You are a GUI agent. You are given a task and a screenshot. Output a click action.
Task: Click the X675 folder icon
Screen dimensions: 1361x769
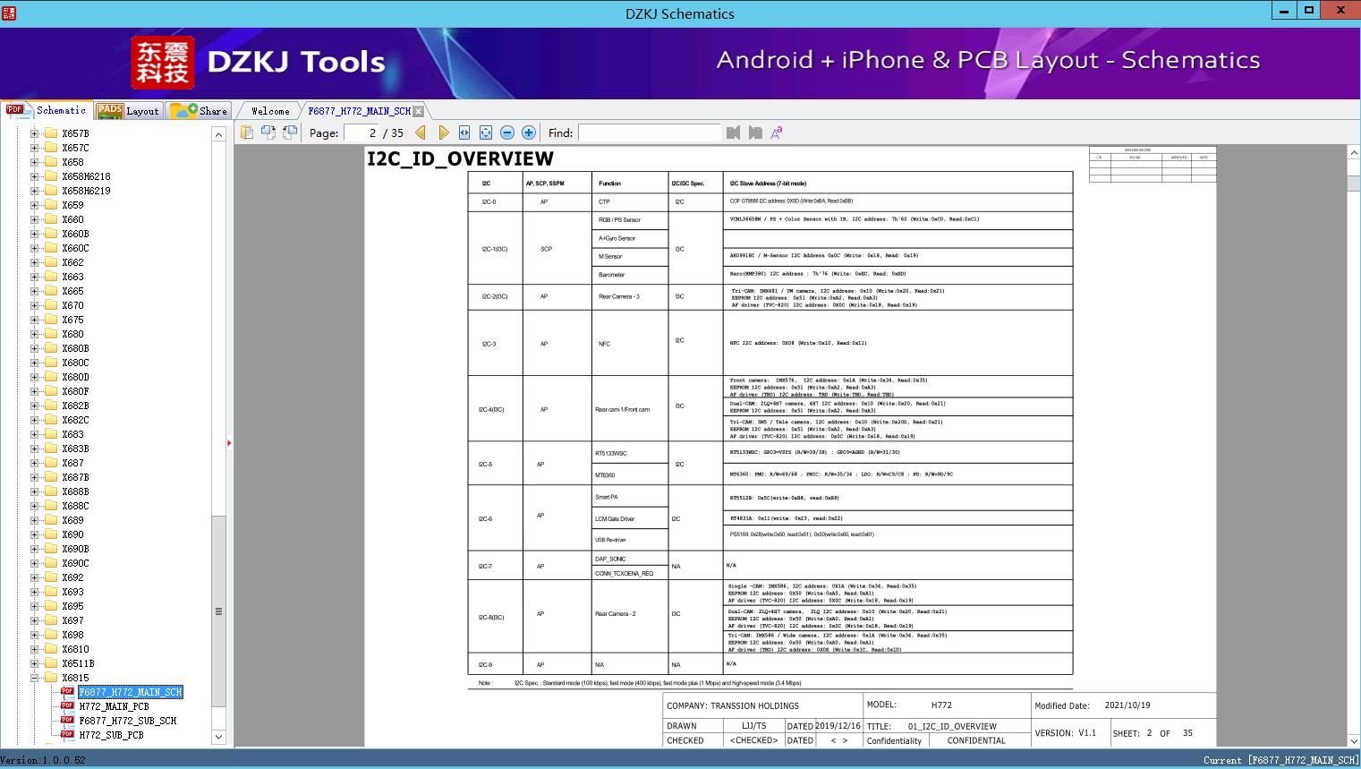click(x=51, y=320)
